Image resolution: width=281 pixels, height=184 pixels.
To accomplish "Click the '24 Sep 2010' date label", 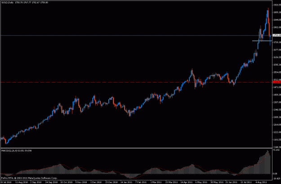I will click(51, 182).
